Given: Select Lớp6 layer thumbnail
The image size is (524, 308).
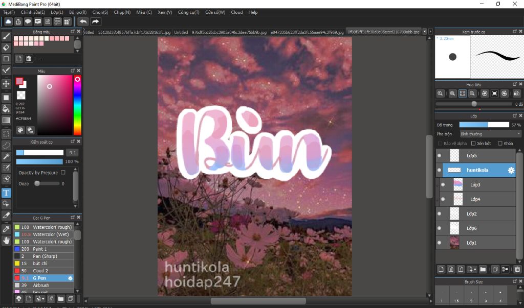Looking at the screenshot, I should pos(454,228).
